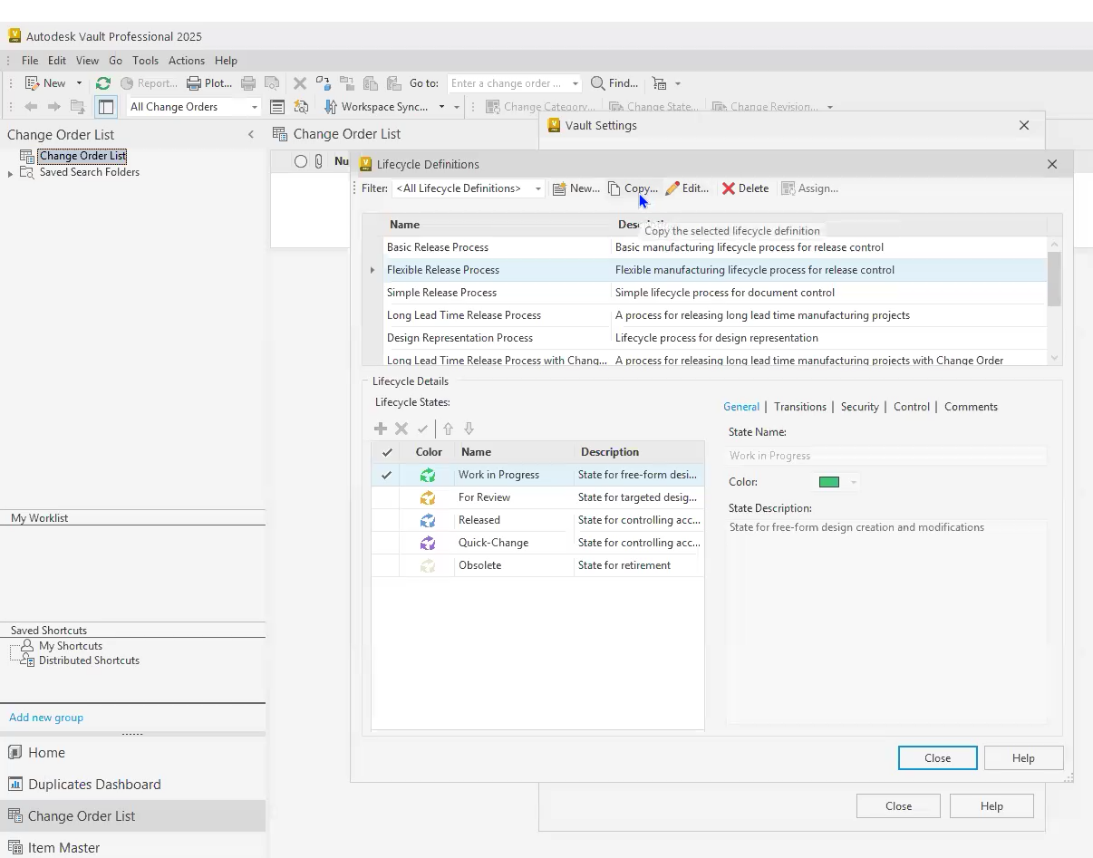Click Close in Vault Settings dialog
This screenshot has height=858, width=1093.
(x=898, y=805)
